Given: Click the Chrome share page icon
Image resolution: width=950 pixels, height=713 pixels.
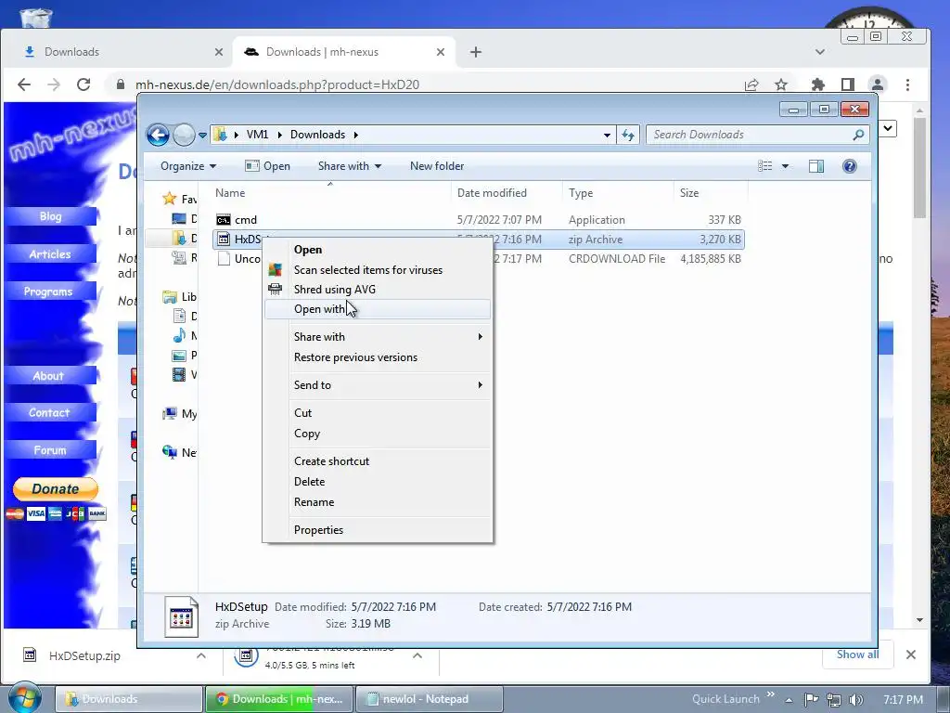Looking at the screenshot, I should pos(751,84).
